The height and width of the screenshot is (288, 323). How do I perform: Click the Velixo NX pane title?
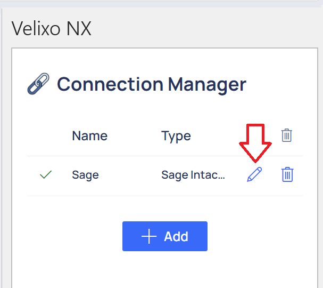(x=51, y=28)
